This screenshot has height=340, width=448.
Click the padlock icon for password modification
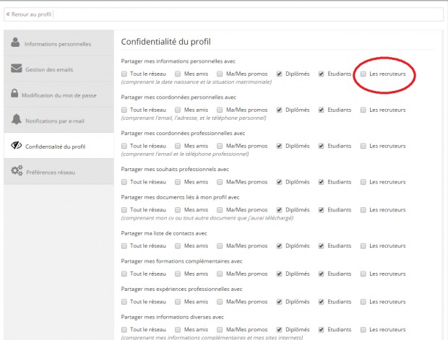[x=14, y=93]
